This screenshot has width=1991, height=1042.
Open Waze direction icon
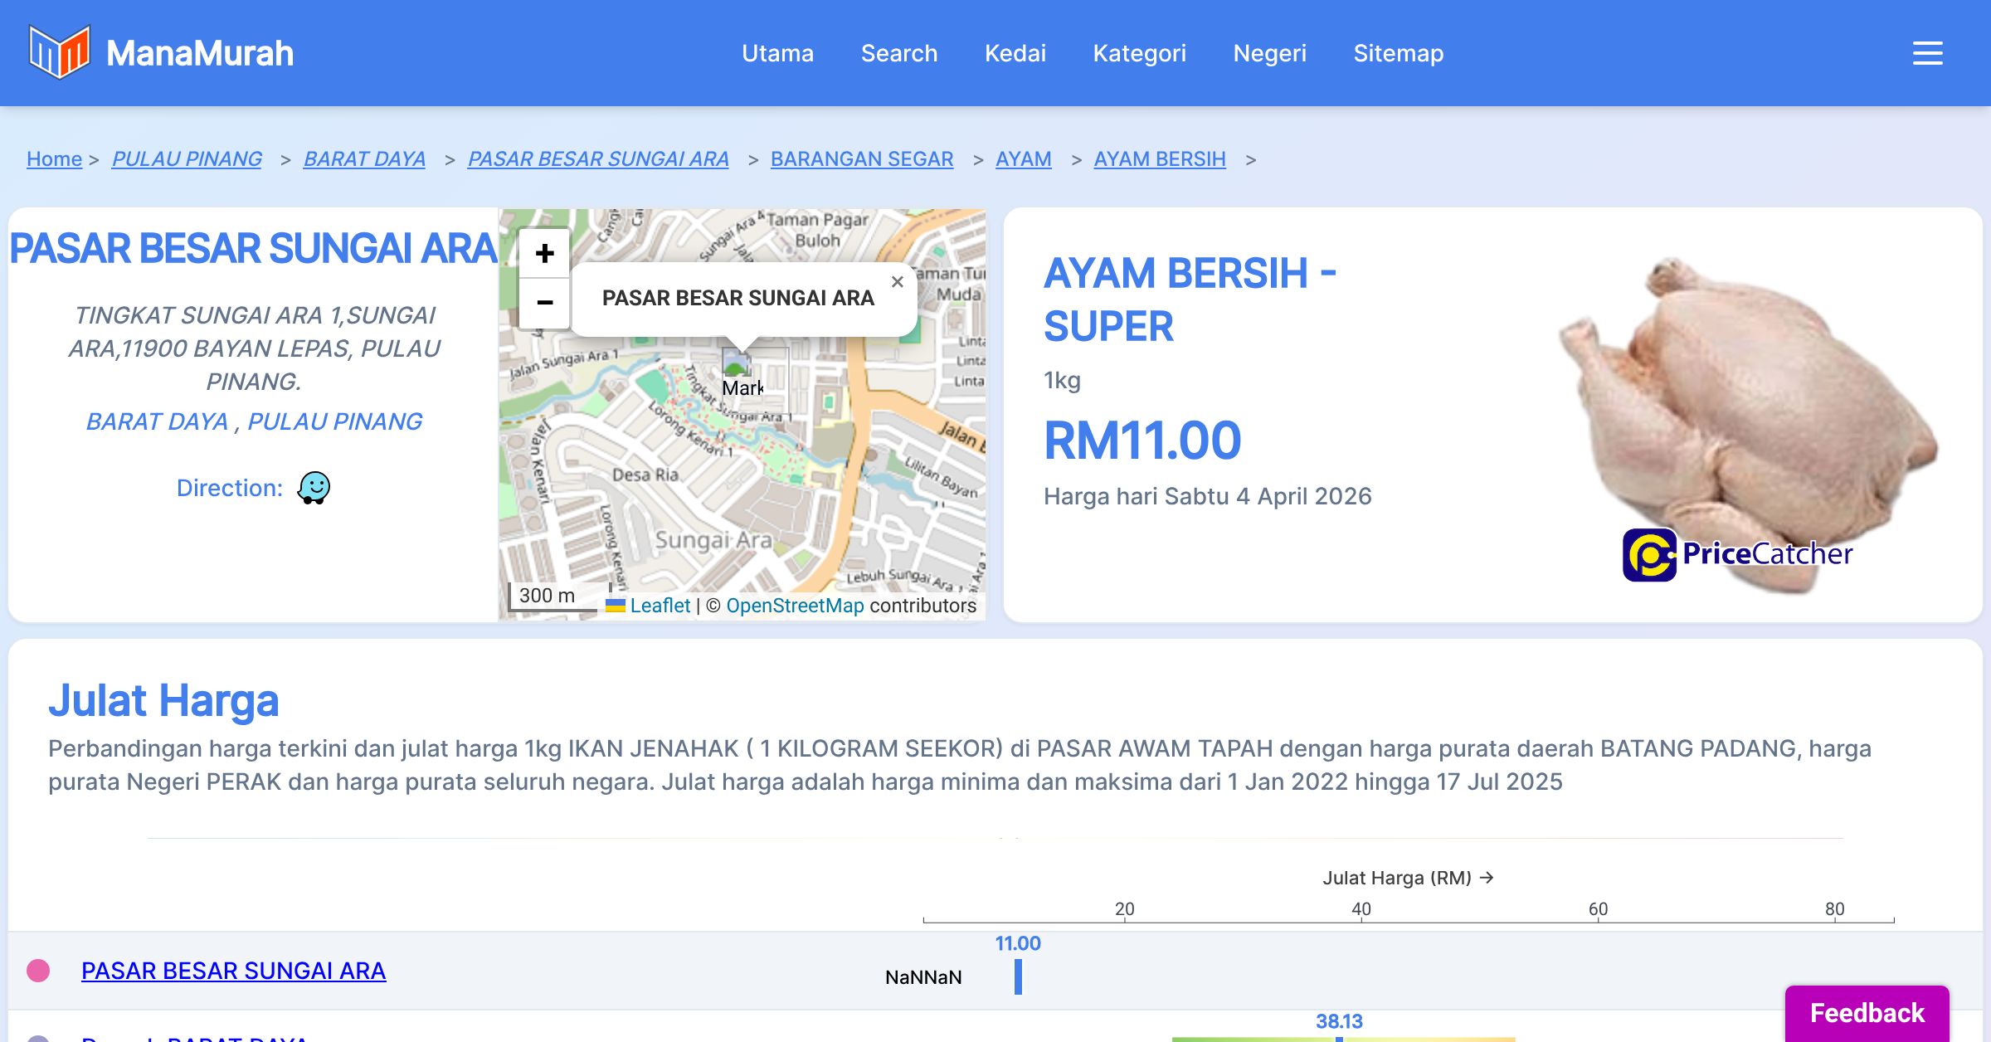pyautogui.click(x=314, y=488)
